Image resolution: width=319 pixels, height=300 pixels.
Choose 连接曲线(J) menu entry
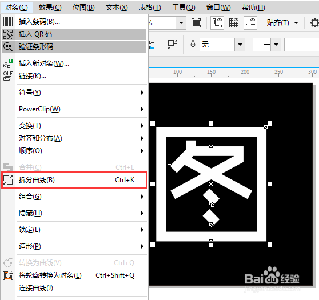pos(74,288)
